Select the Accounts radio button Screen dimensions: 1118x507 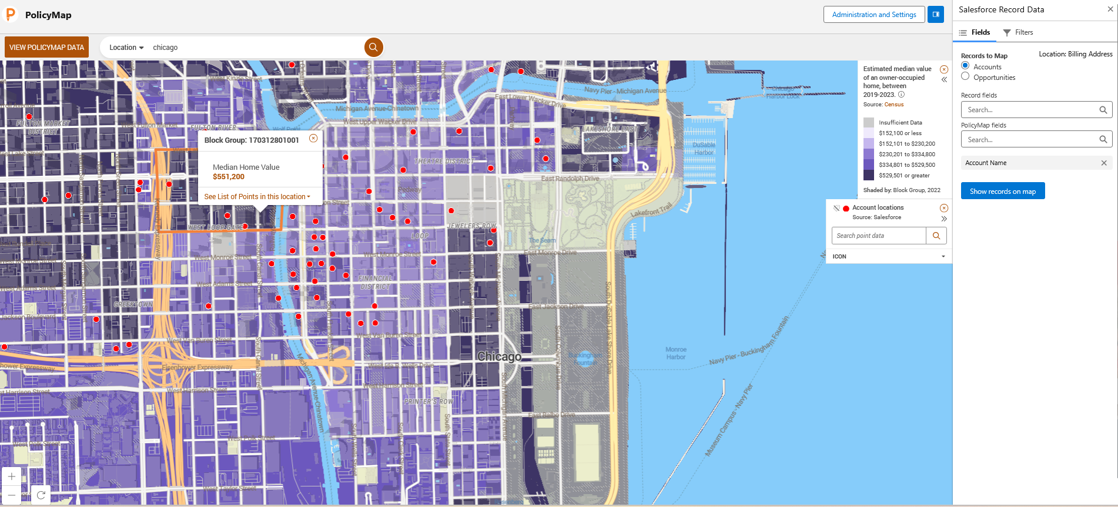965,66
